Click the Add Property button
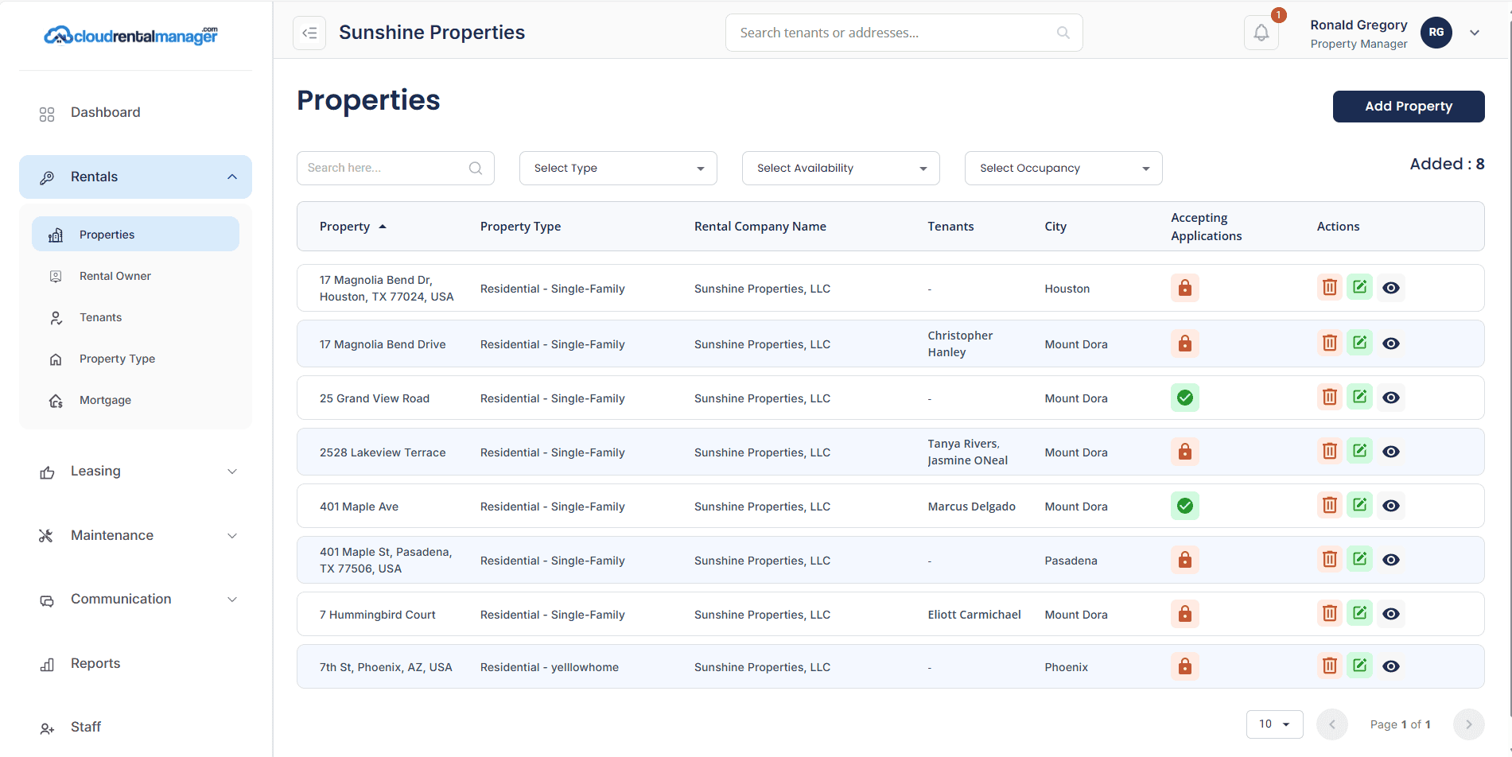The image size is (1512, 757). pyautogui.click(x=1408, y=107)
